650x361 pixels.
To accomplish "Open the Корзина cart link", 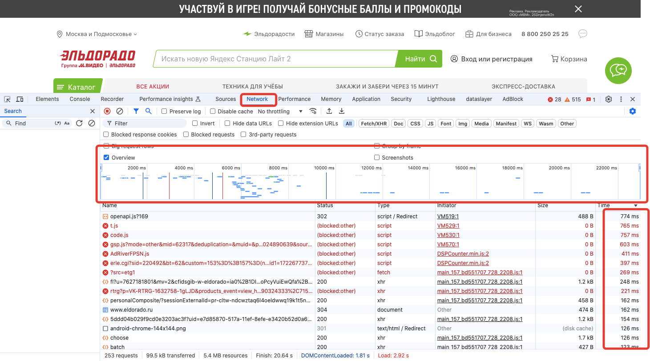I will click(x=569, y=59).
